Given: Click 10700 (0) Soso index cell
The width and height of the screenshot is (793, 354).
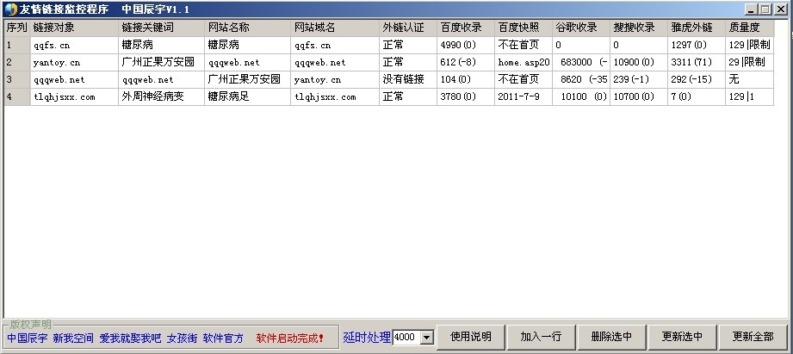Looking at the screenshot, I should tap(638, 96).
